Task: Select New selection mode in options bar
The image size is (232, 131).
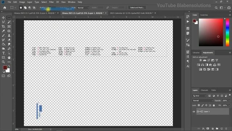Action: [21, 8]
